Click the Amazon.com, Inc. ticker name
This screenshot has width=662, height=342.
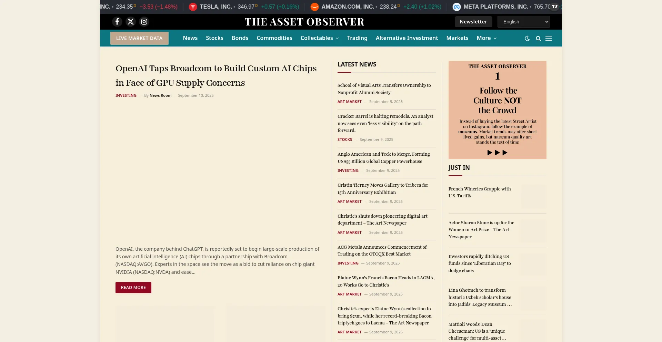348,7
